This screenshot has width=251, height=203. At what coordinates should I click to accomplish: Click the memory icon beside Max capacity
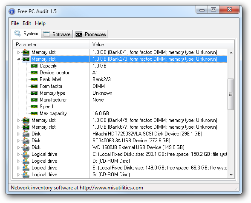point(34,113)
